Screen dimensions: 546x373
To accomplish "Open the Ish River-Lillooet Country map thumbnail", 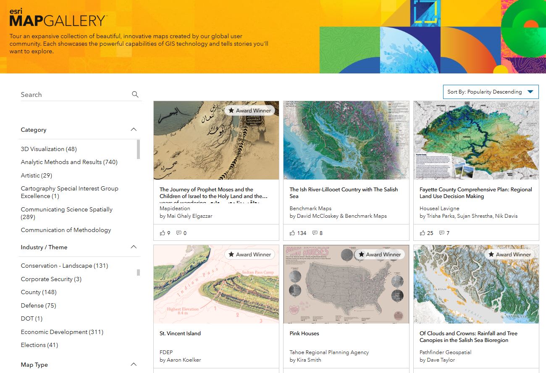I will click(x=346, y=141).
